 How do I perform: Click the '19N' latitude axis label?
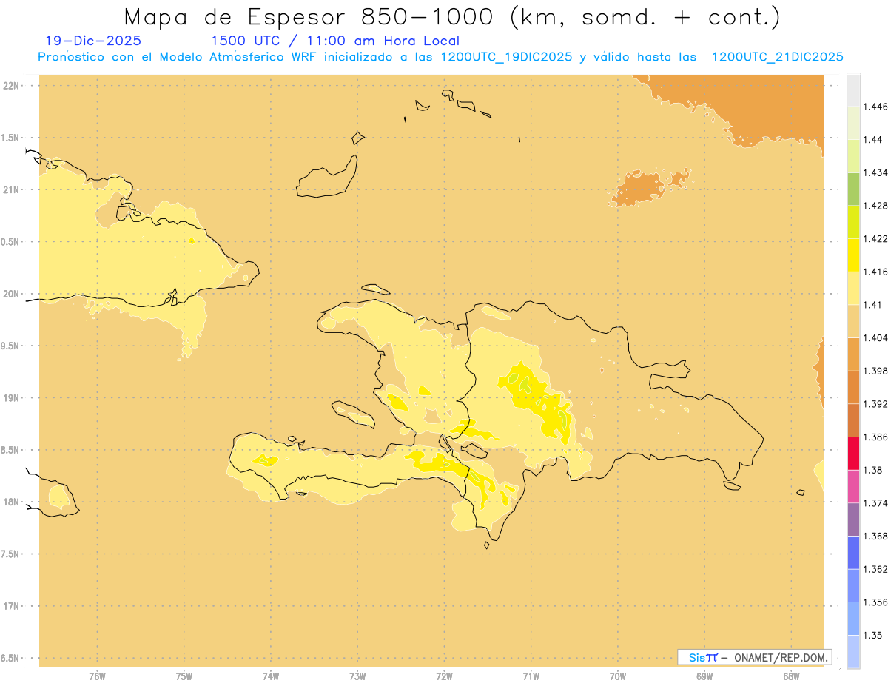tap(11, 398)
